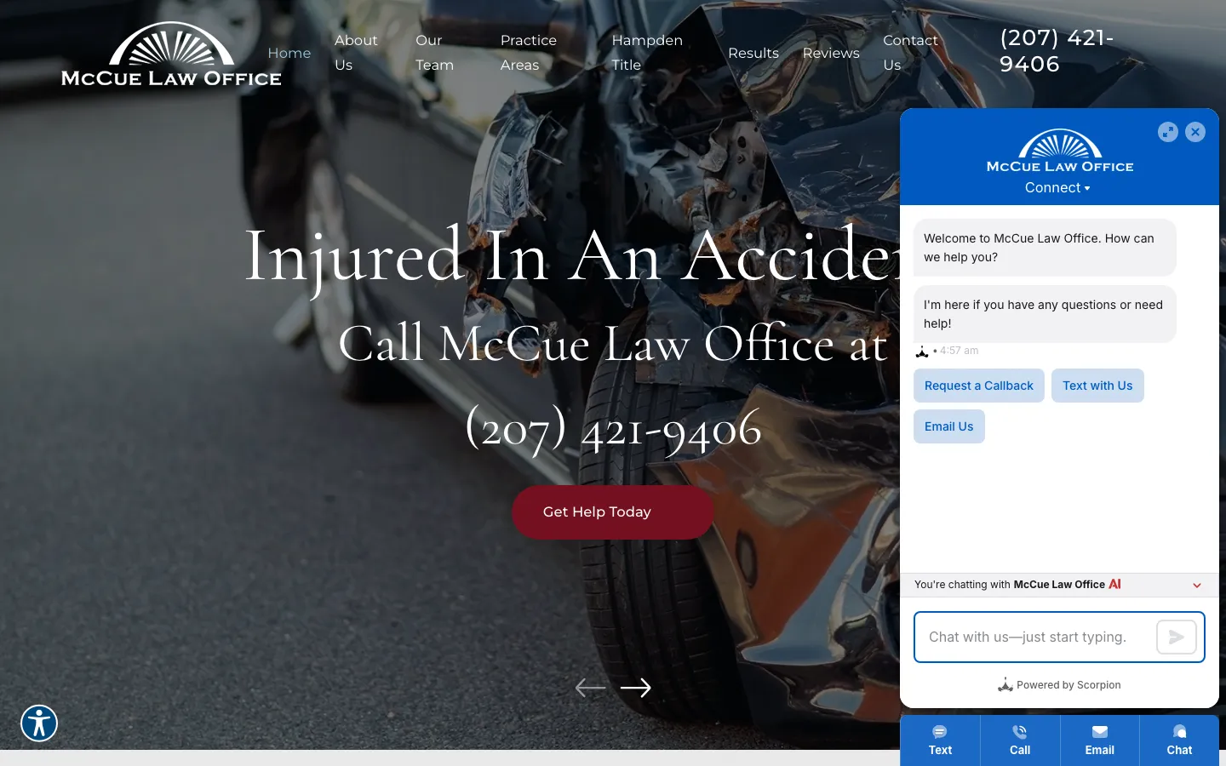Click the McCue Law Office chat widget logo
1226x766 pixels.
(1060, 151)
